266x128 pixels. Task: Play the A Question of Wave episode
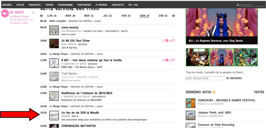(167, 60)
